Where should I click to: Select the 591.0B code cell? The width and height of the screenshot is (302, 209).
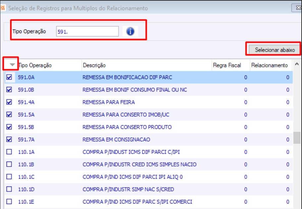[26, 90]
